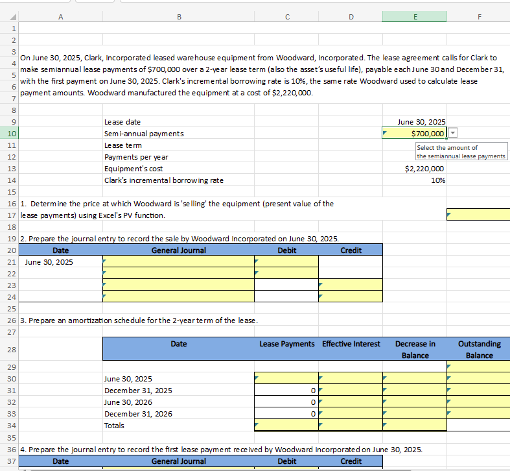Select Lease Payments cell for June 30, 2025
This screenshot has width=510, height=471.
coord(286,378)
